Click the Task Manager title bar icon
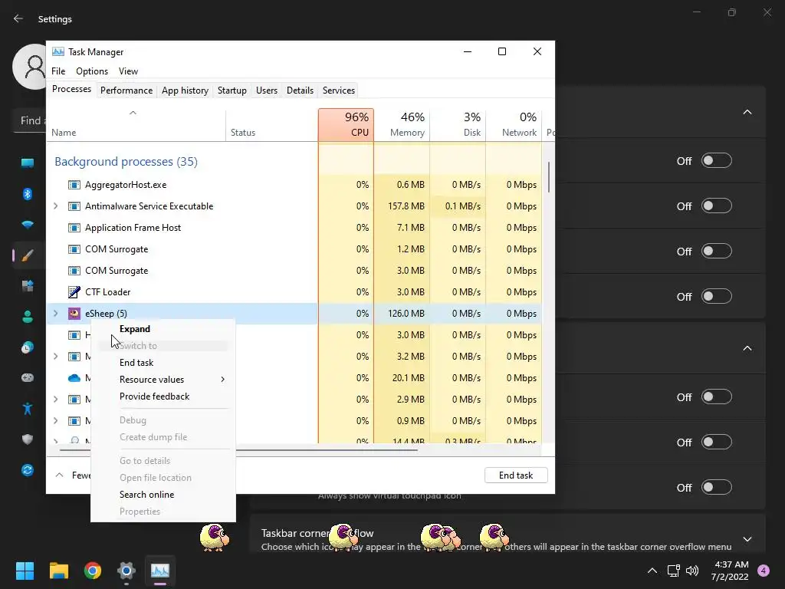785x589 pixels. [58, 51]
